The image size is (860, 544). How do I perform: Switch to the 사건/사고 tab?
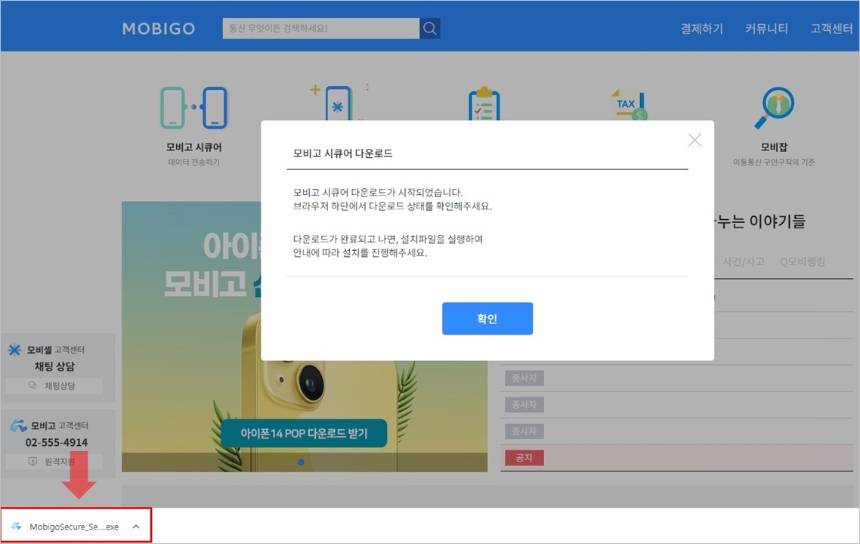[743, 261]
